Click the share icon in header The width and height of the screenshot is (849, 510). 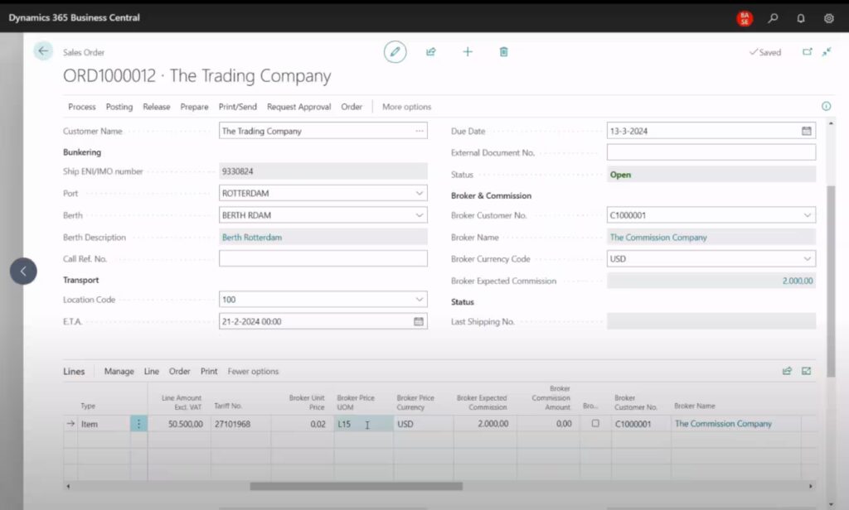point(431,52)
